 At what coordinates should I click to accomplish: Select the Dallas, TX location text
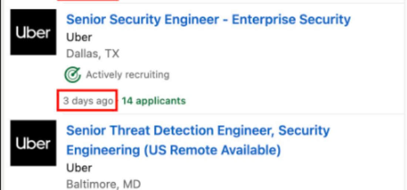point(92,54)
